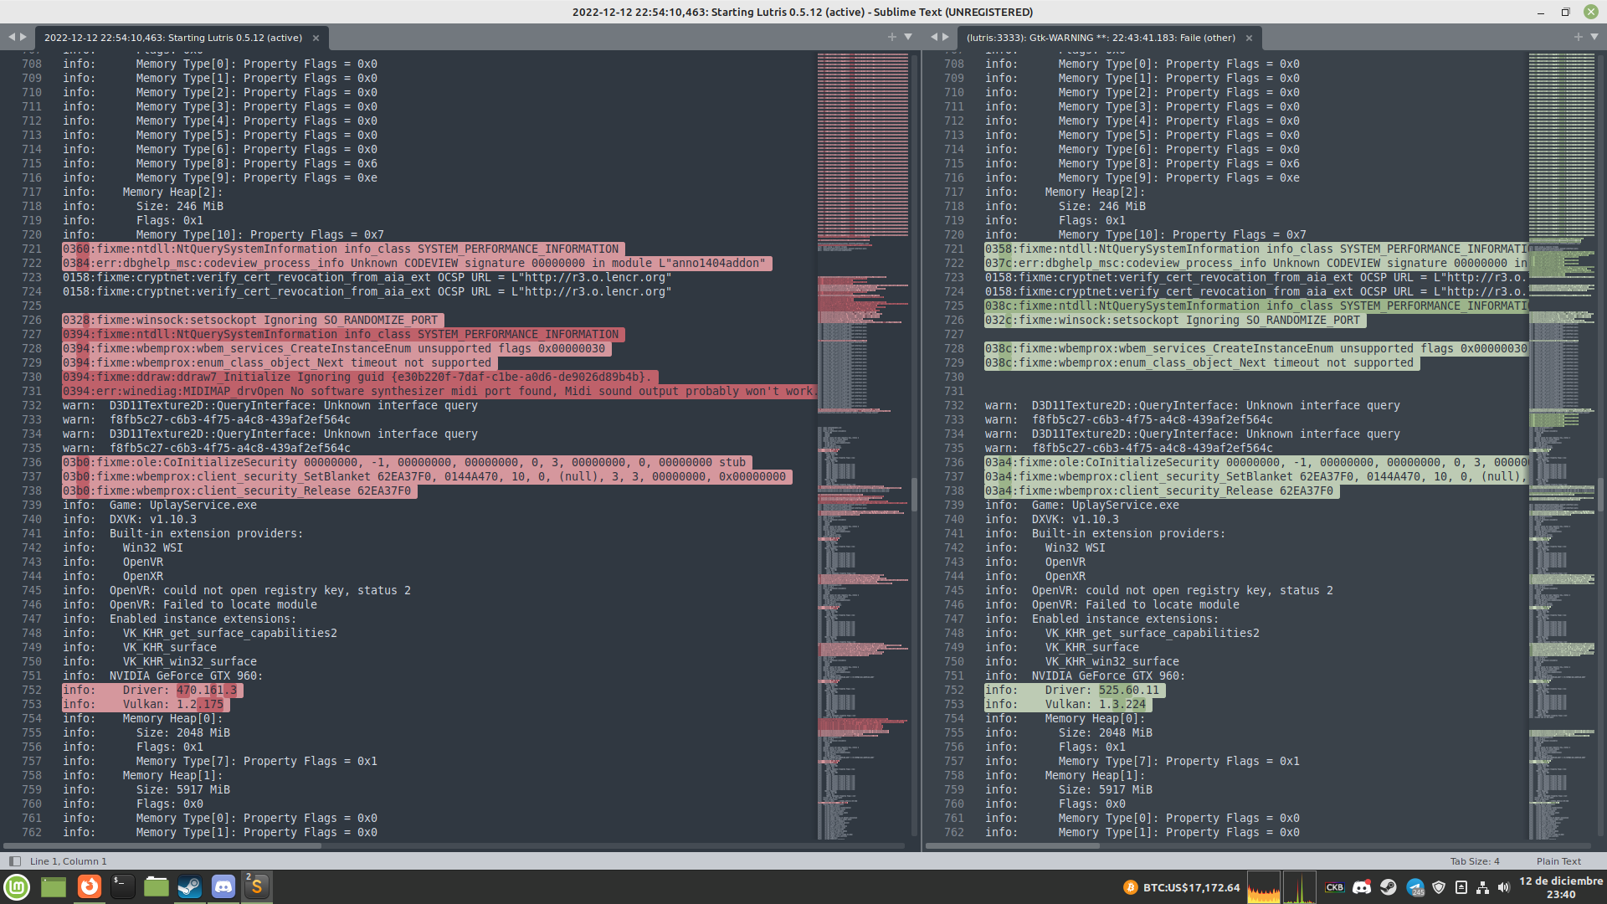This screenshot has width=1607, height=904.
Task: Click the CPU usage graph applet
Action: (1264, 887)
